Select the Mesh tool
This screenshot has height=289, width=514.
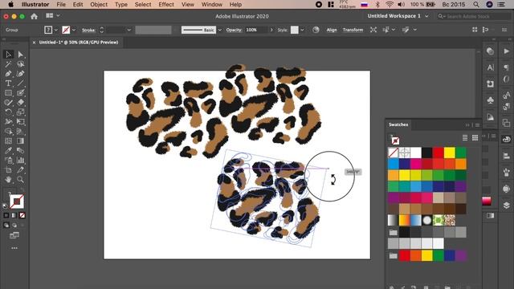coord(8,141)
